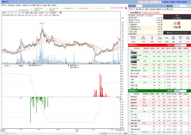Screen dimensions: 191x135
Task: Tick the select-all checkbox in buy table header
Action: coord(129,48)
